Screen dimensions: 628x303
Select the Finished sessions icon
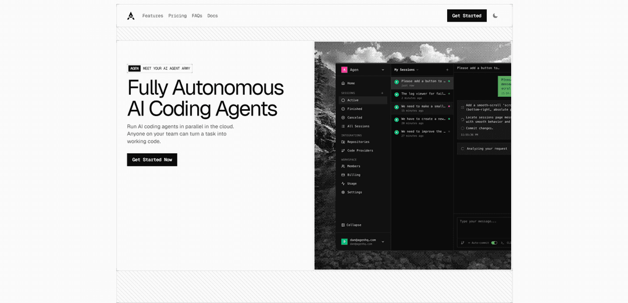[x=343, y=109]
